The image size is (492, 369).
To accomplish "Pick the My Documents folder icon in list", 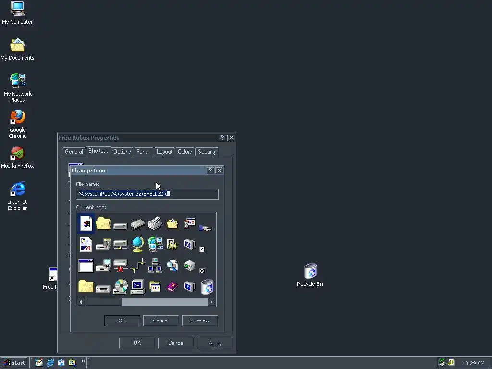I will [x=172, y=223].
